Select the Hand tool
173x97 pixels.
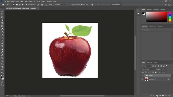[2, 67]
